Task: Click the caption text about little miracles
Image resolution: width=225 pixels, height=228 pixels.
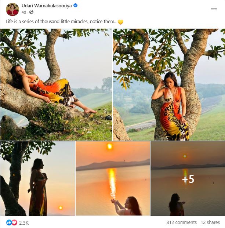Action: [61, 22]
